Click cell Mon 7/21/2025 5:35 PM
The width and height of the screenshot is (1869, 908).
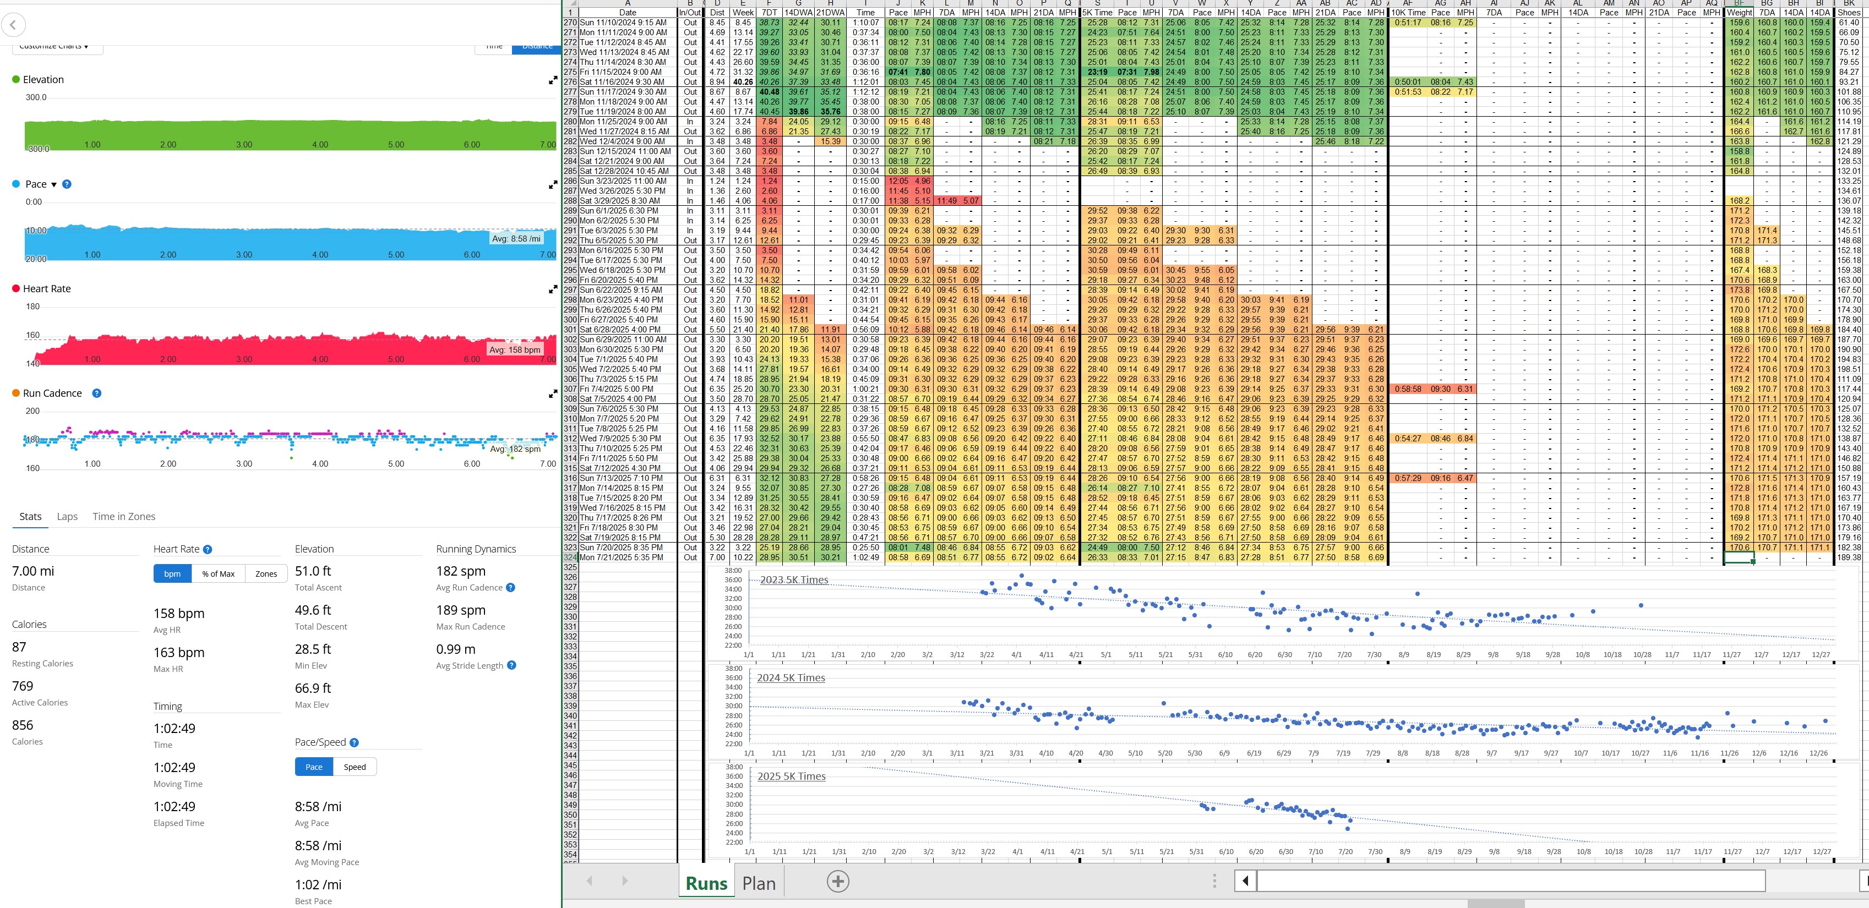(x=628, y=557)
